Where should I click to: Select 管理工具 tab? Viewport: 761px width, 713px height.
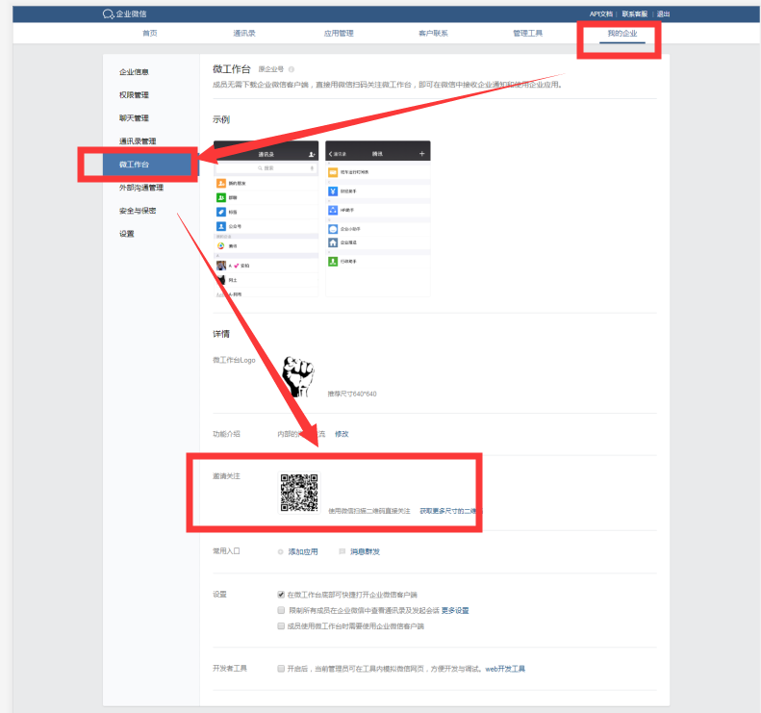pyautogui.click(x=528, y=33)
